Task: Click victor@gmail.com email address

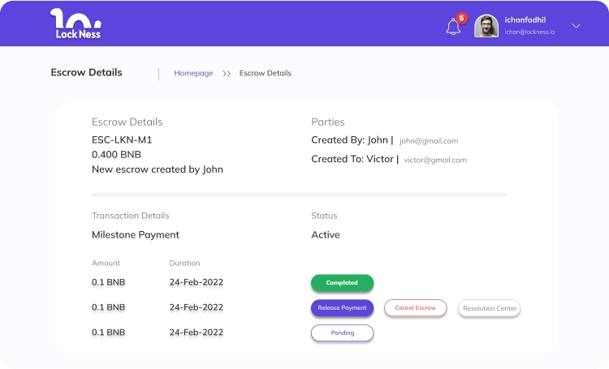Action: [x=435, y=161]
